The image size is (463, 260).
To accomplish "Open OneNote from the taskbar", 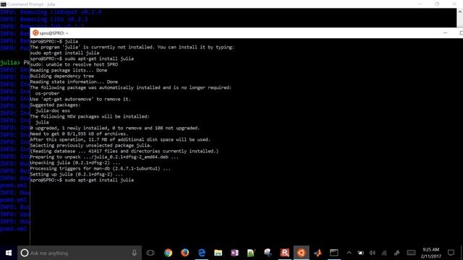I will [x=234, y=253].
